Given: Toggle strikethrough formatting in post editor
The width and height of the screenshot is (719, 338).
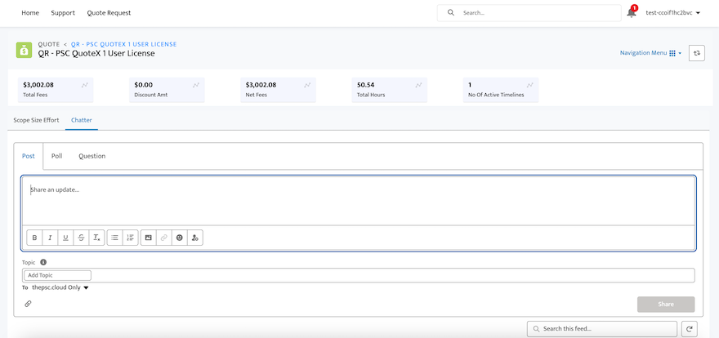Looking at the screenshot, I should click(x=81, y=238).
